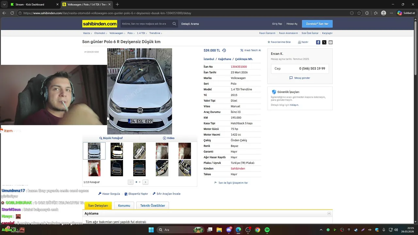Open price history clock icon
Image resolution: width=418 pixels, height=235 pixels.
[224, 50]
